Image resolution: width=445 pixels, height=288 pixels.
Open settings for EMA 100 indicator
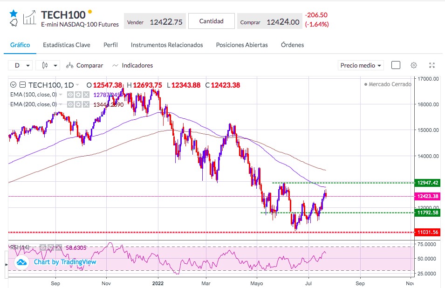coord(78,95)
